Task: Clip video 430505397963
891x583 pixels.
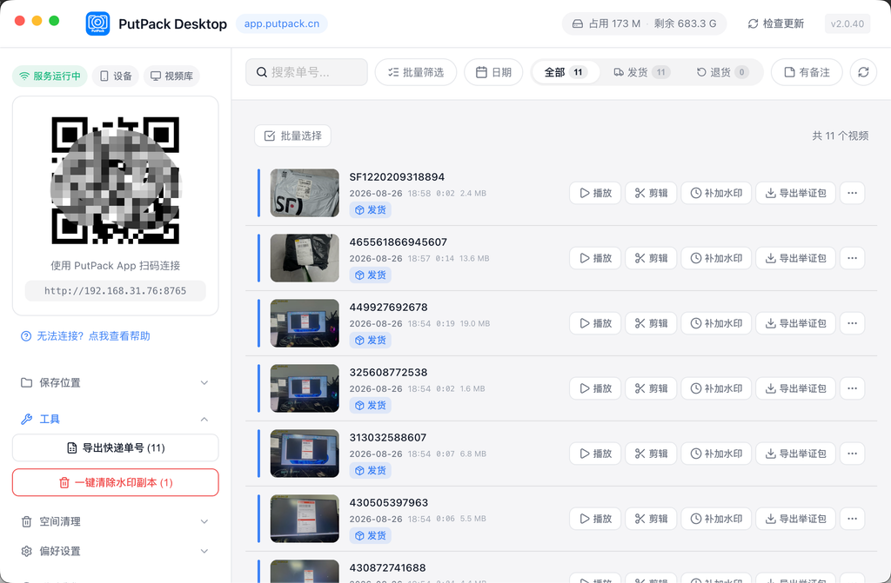Action: [651, 519]
